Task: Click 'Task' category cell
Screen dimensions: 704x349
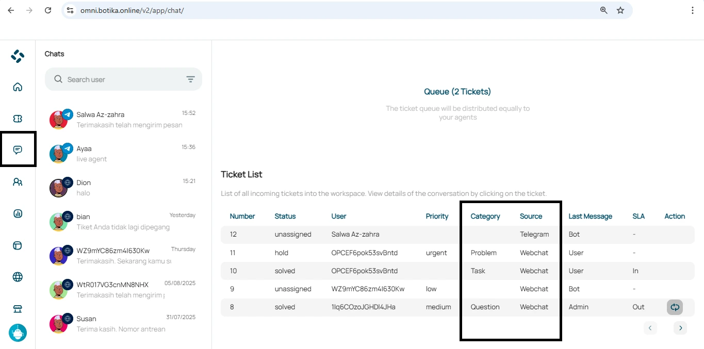Action: (478, 271)
